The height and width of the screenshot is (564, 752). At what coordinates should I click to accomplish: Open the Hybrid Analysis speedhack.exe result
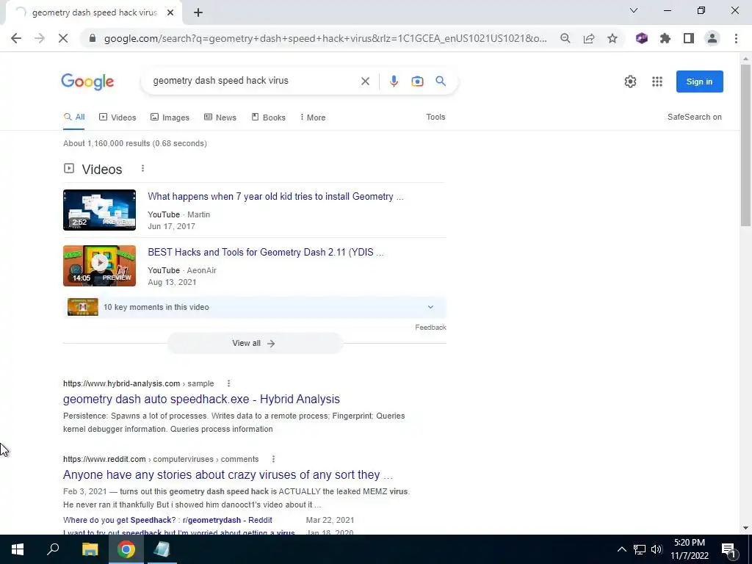pos(201,399)
